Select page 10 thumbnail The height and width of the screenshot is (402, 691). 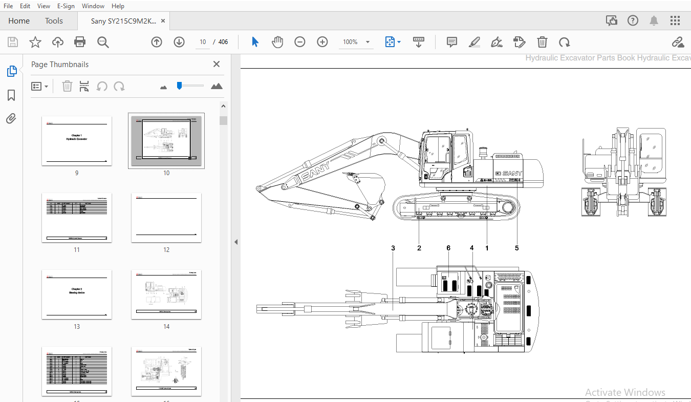tap(166, 141)
